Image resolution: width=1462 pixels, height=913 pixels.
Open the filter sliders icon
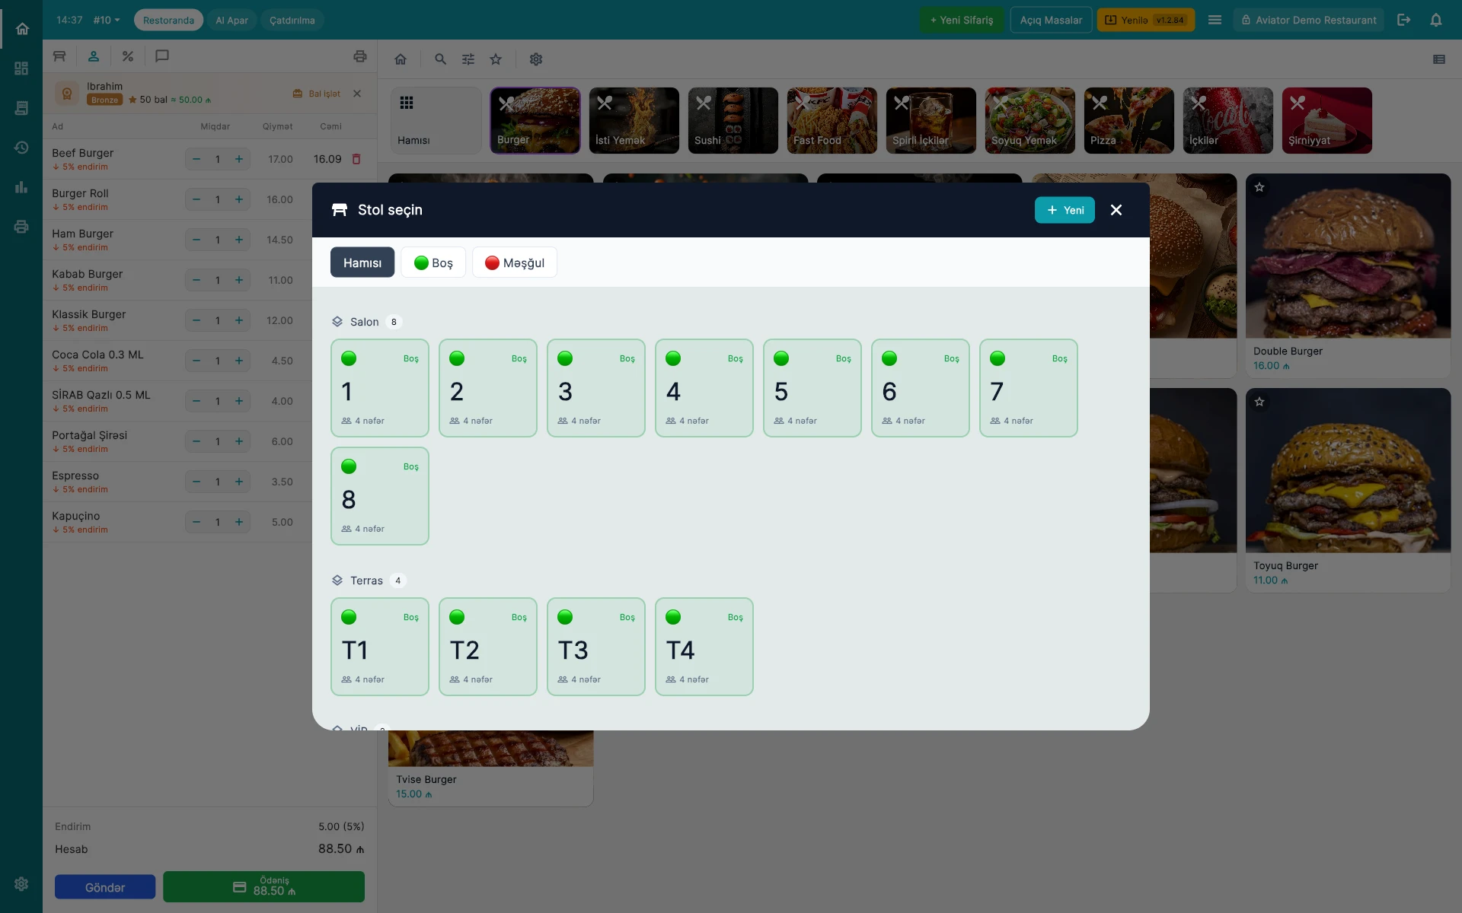468,59
